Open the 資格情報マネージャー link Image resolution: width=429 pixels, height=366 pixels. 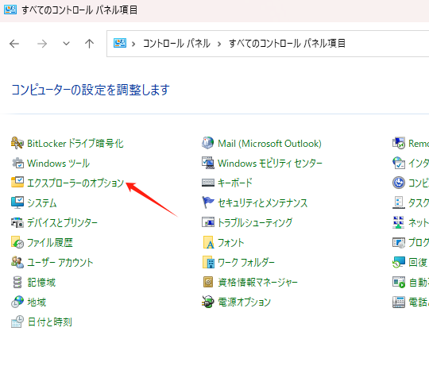point(257,282)
